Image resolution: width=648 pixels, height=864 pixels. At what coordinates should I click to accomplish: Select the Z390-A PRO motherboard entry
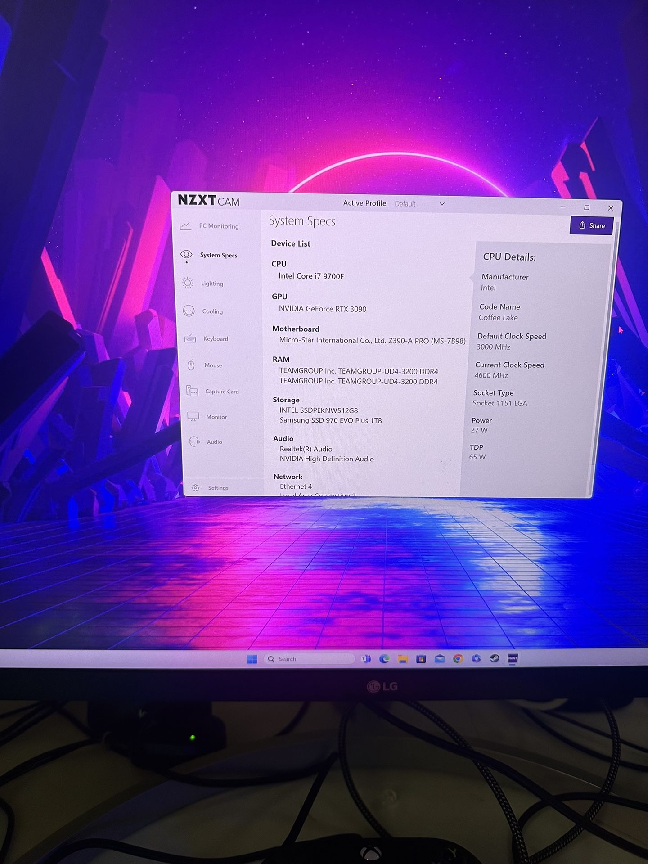[x=372, y=341]
